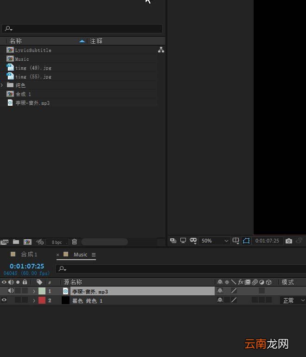Click the red label swatch of layer 2
The width and height of the screenshot is (306, 357).
(42, 300)
